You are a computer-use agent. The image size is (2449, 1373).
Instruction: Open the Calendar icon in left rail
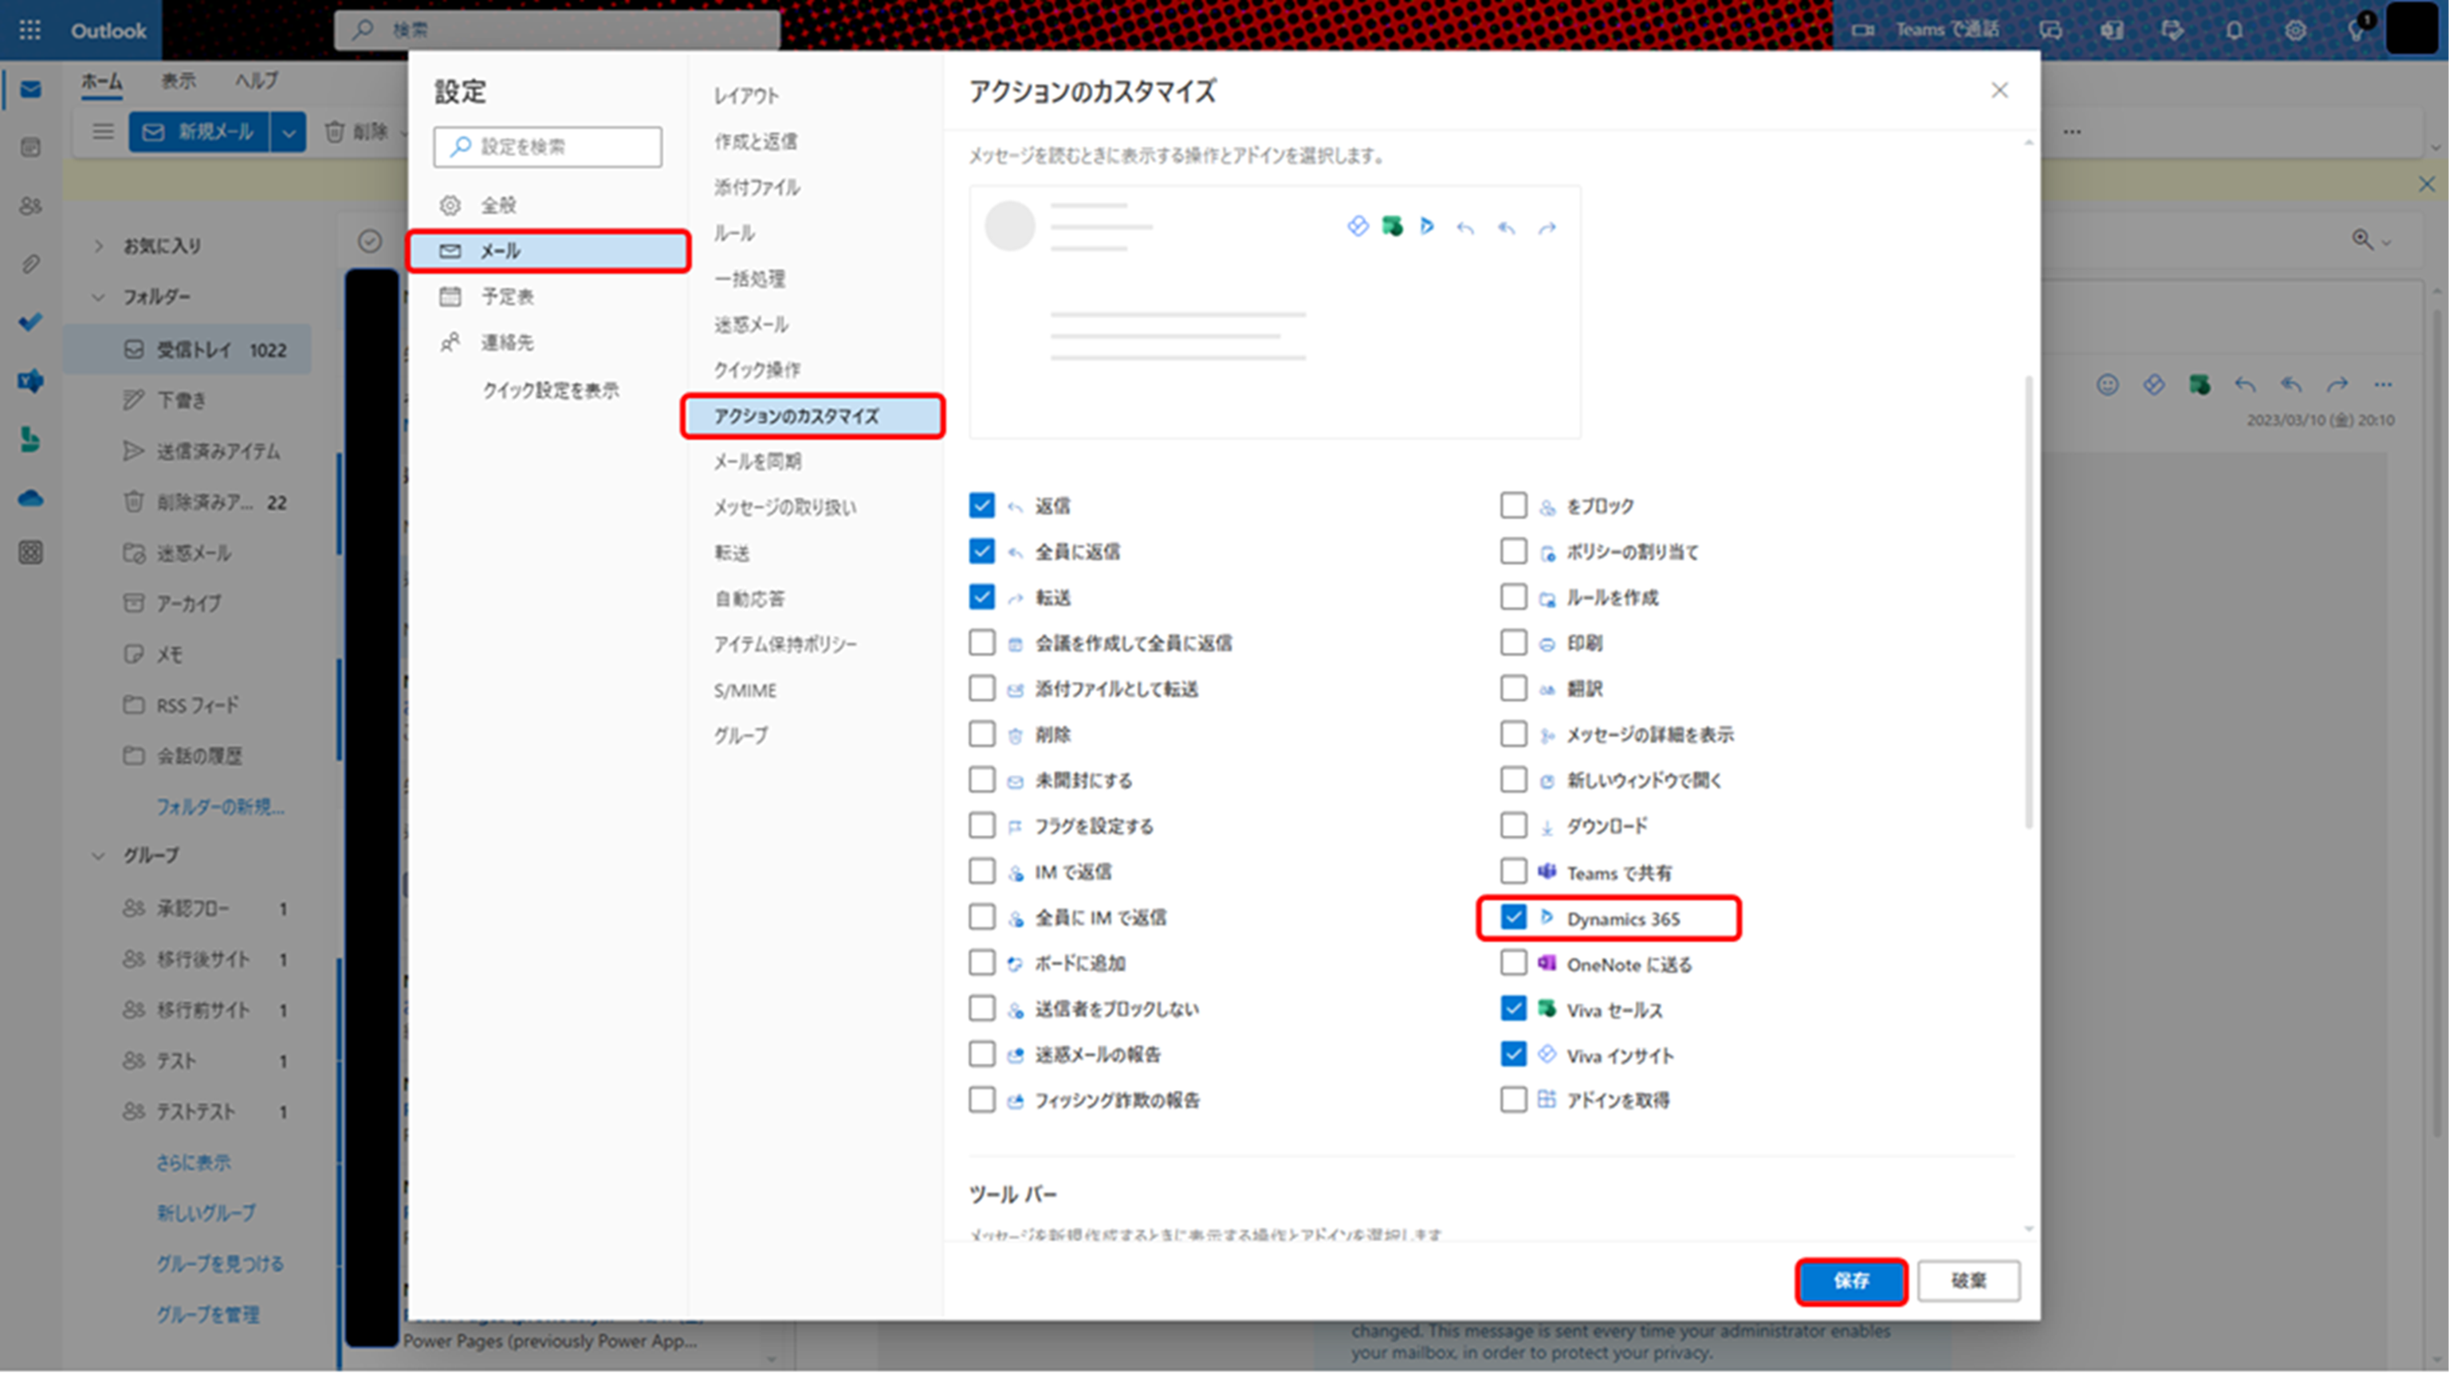30,148
